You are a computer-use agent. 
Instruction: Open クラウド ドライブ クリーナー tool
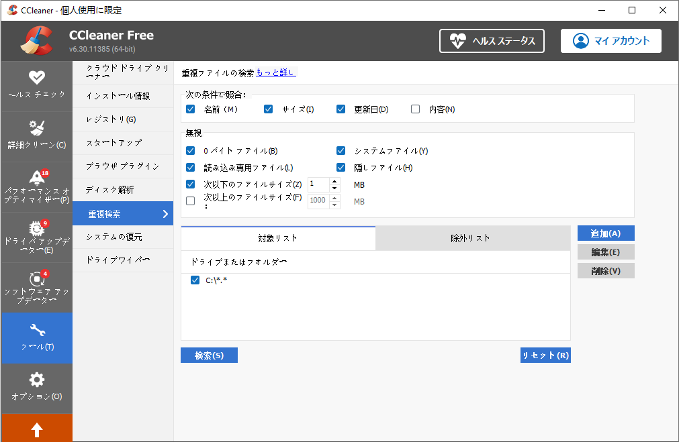coord(123,72)
